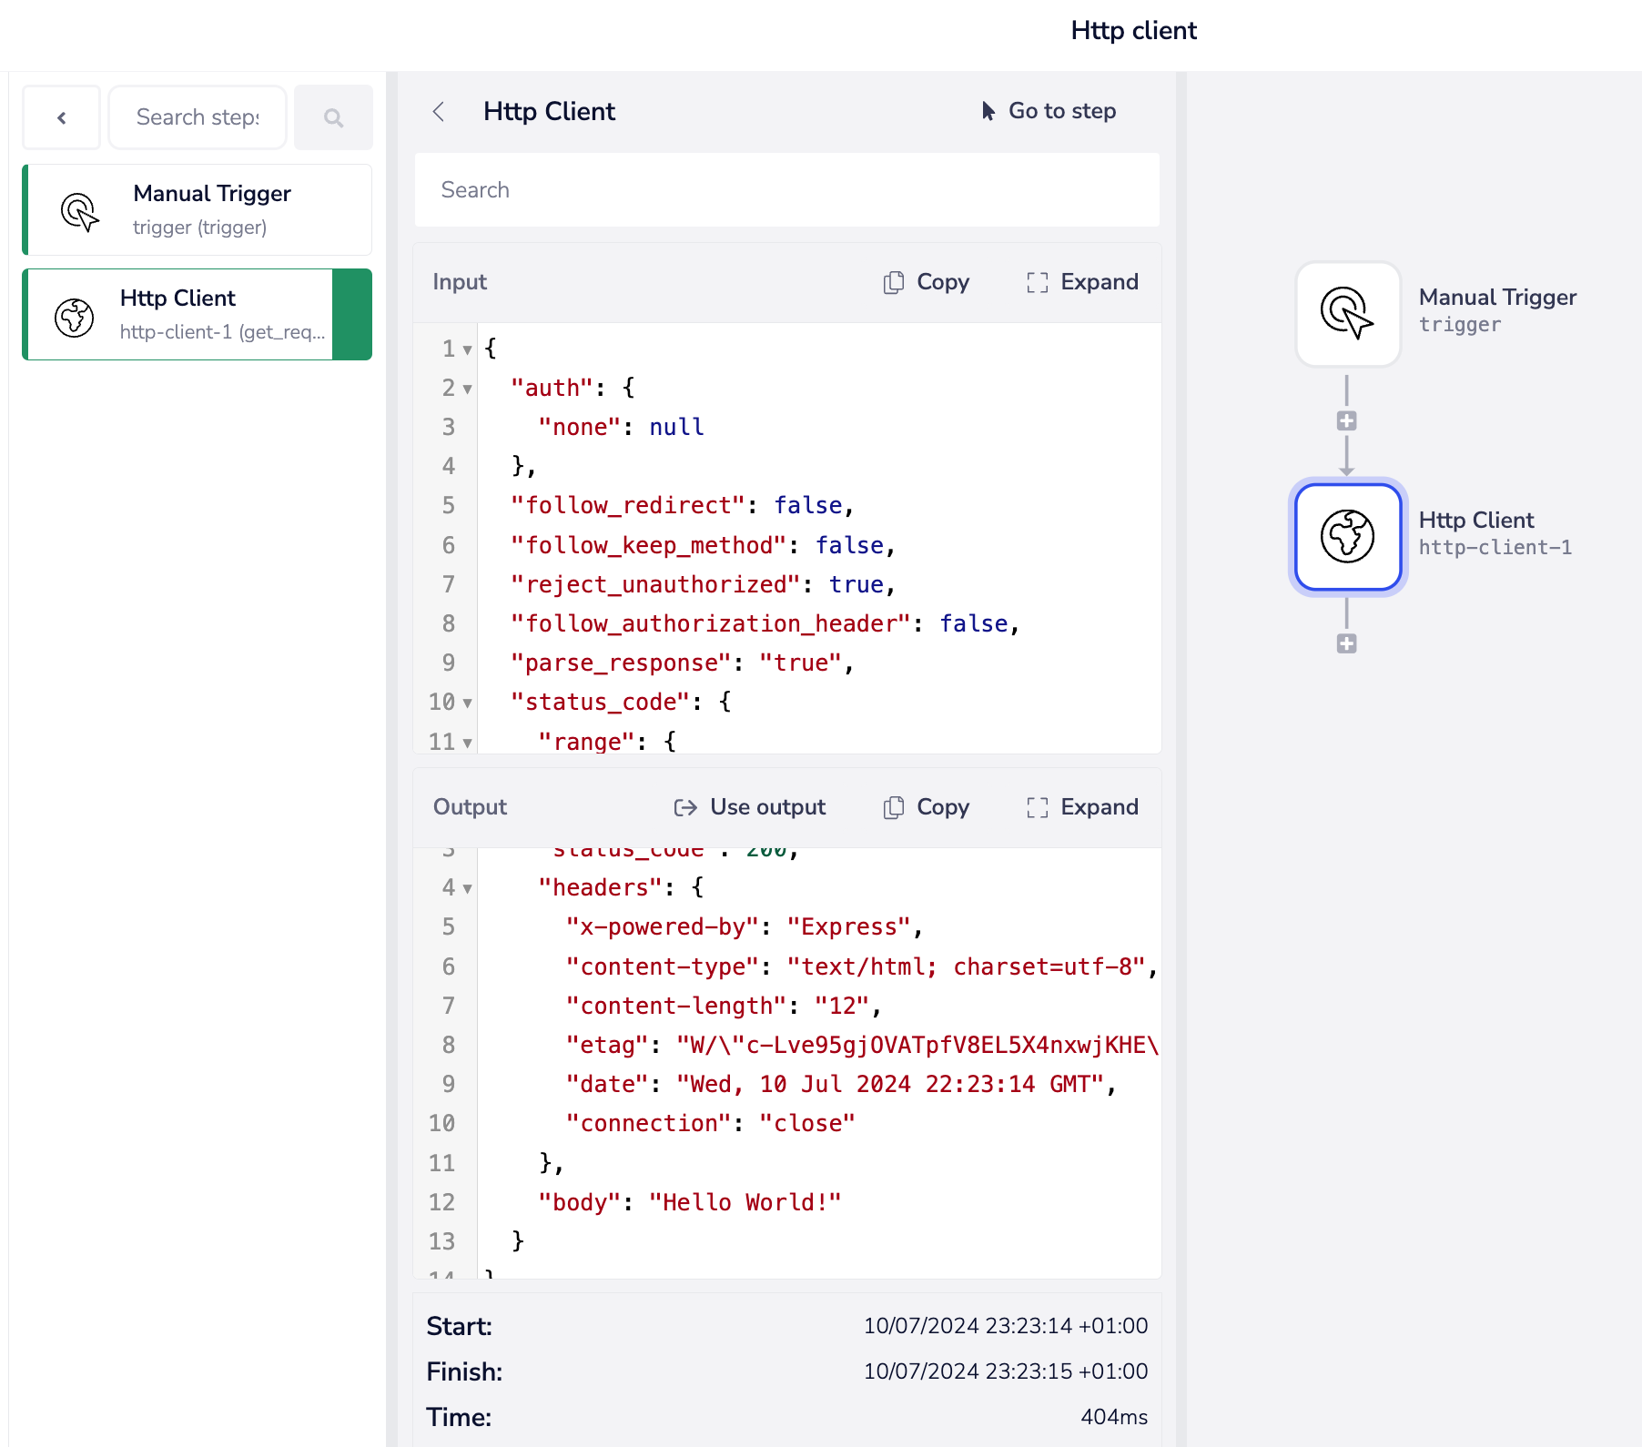Click Use output button
This screenshot has width=1642, height=1447.
(749, 807)
